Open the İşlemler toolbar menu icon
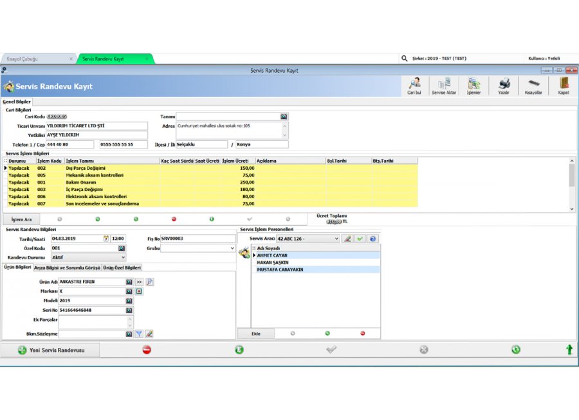 pos(473,86)
